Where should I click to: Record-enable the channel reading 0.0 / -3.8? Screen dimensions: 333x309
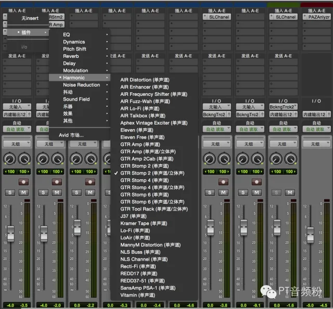coord(223,182)
